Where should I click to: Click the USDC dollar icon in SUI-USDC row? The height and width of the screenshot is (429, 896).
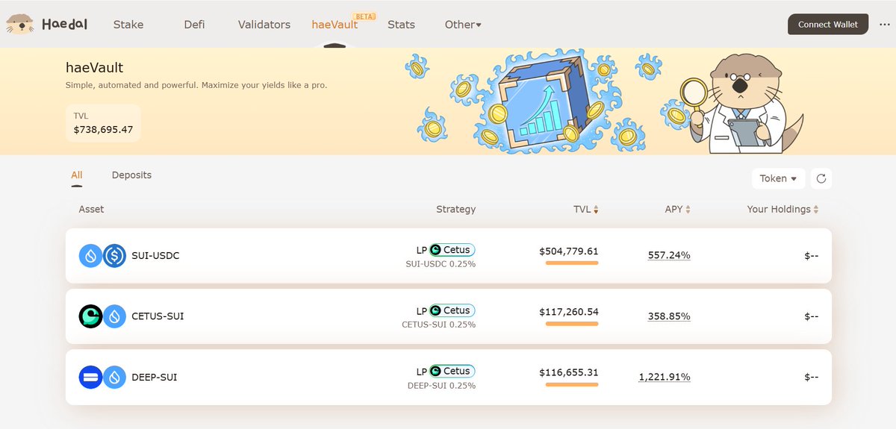[114, 256]
